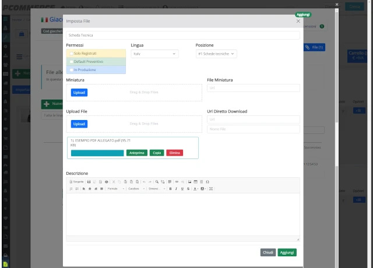Click Upload button under Upload File

pos(79,124)
